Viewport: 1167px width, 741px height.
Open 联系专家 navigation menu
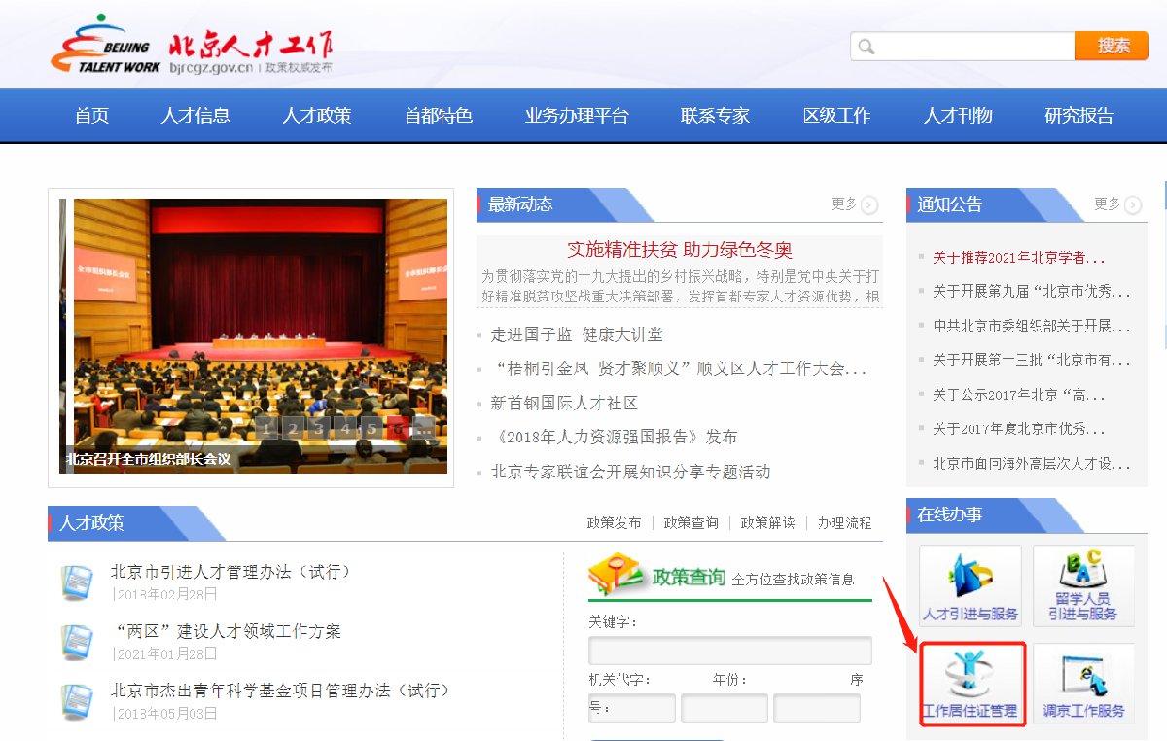[x=715, y=116]
